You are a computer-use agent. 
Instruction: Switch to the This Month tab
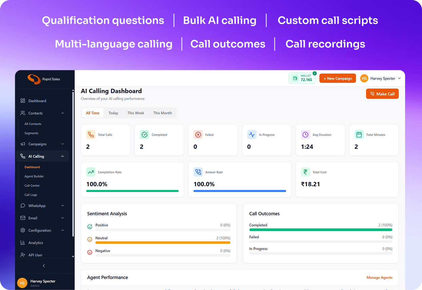(162, 113)
